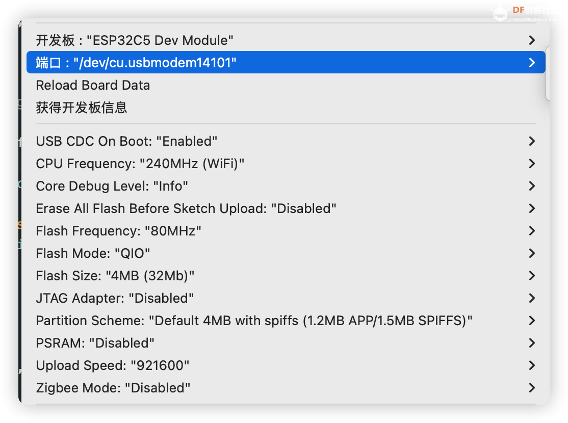Expand the CPU Frequency submenu arrow

tap(532, 164)
